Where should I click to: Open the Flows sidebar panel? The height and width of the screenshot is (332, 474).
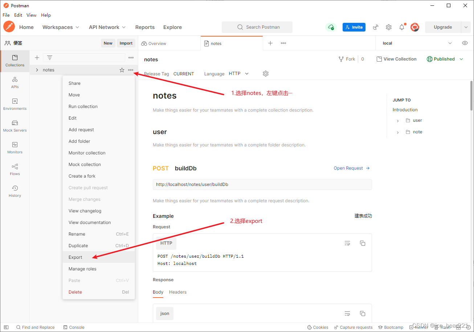[15, 170]
